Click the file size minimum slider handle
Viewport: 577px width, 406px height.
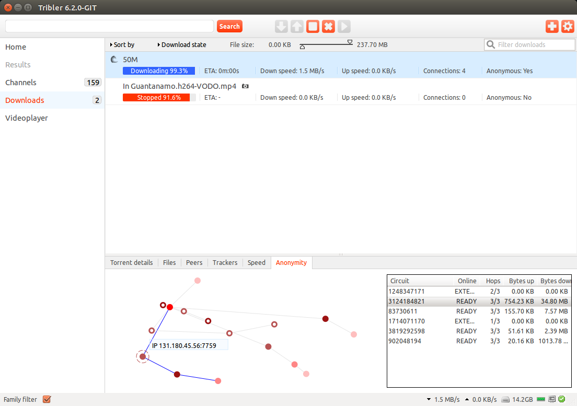tap(302, 47)
